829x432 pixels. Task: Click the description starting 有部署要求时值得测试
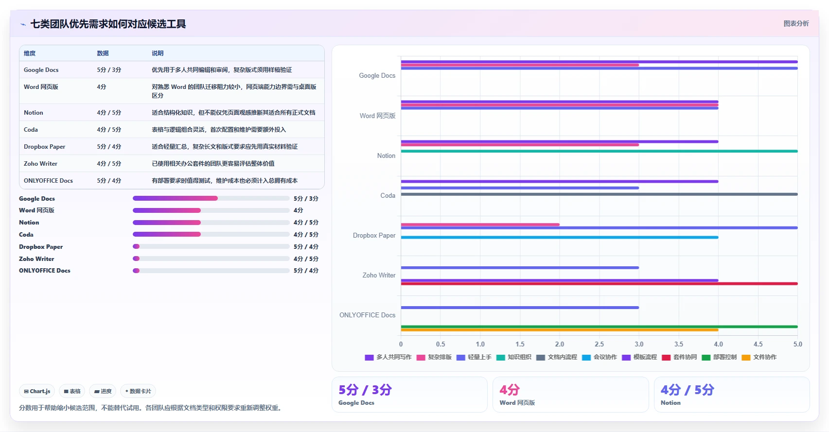225,181
